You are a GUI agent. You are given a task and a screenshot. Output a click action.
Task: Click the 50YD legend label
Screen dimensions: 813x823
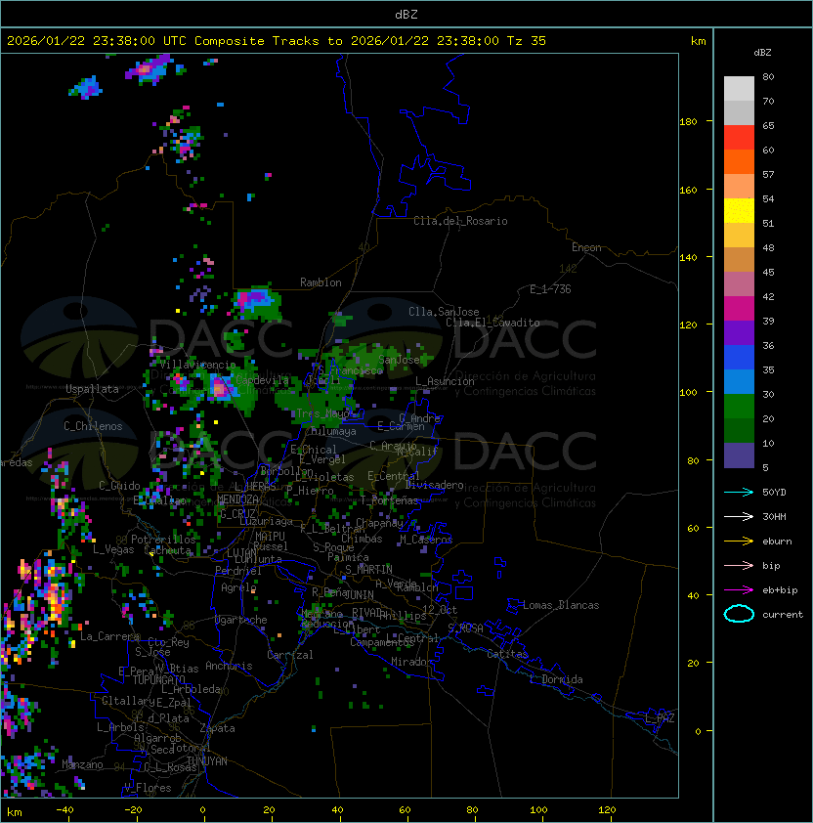774,493
